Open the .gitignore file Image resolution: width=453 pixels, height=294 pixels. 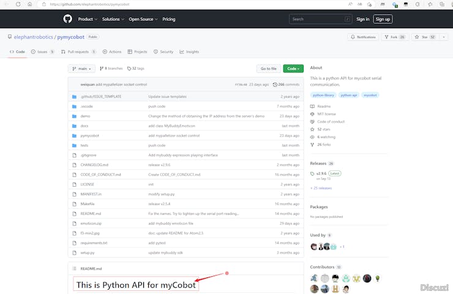click(88, 155)
